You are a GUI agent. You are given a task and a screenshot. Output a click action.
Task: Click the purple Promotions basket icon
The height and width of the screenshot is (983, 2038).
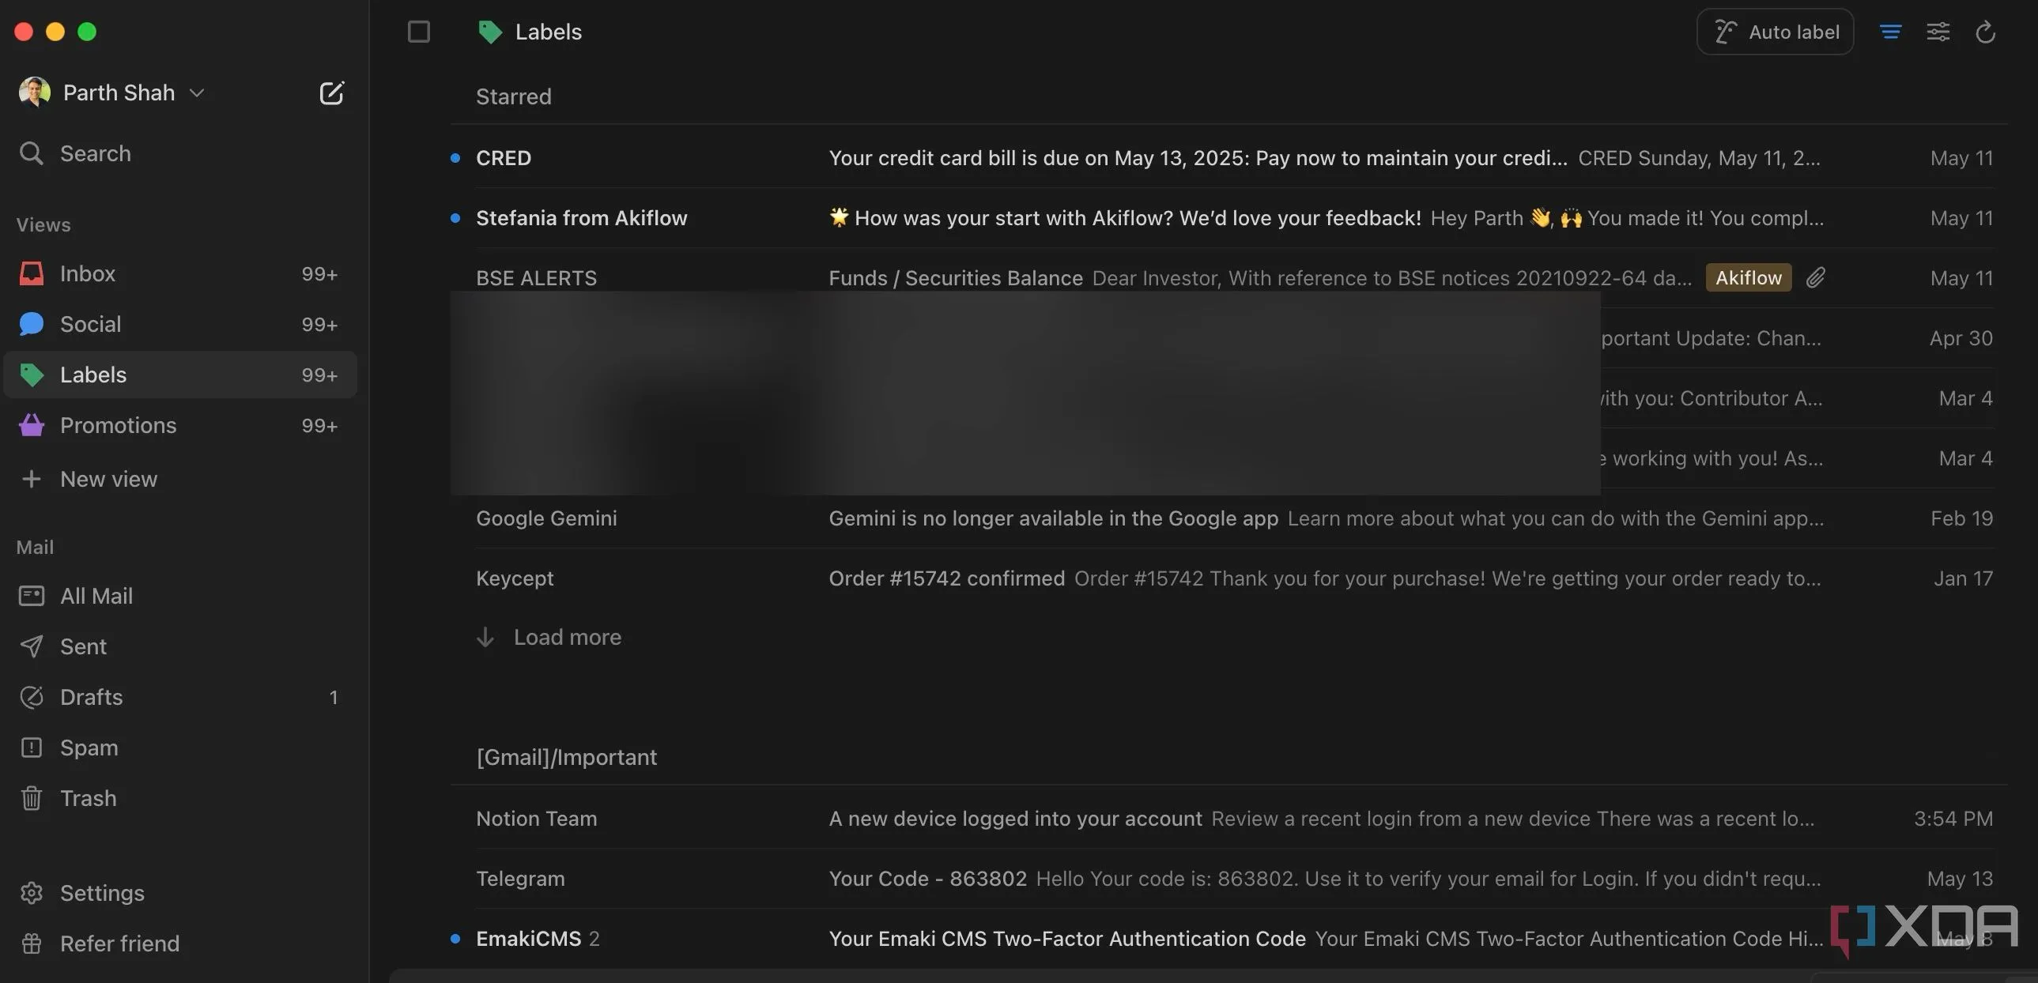[x=31, y=425]
